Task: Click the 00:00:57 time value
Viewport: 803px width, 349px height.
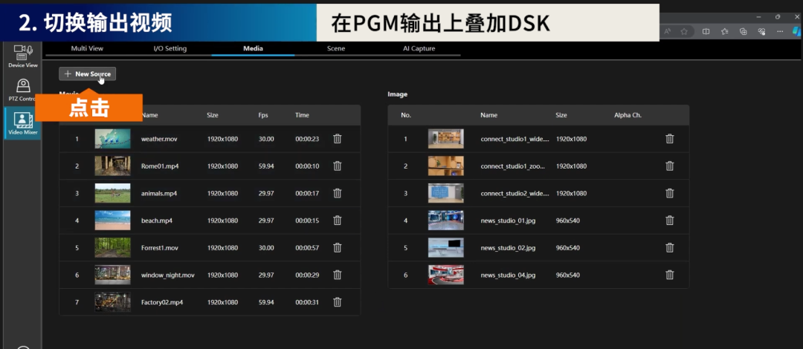Action: click(x=307, y=248)
